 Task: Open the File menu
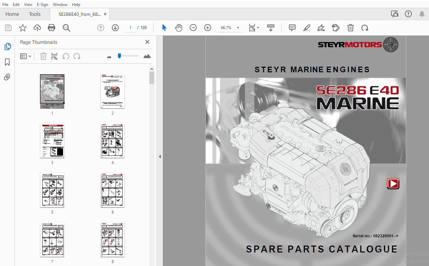pos(6,5)
